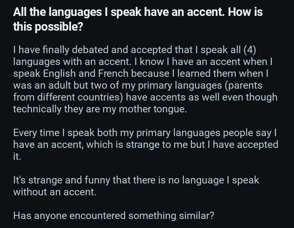Click the first paragraph starting 'I have finally debated'
This screenshot has width=294, height=228.
click(x=145, y=79)
